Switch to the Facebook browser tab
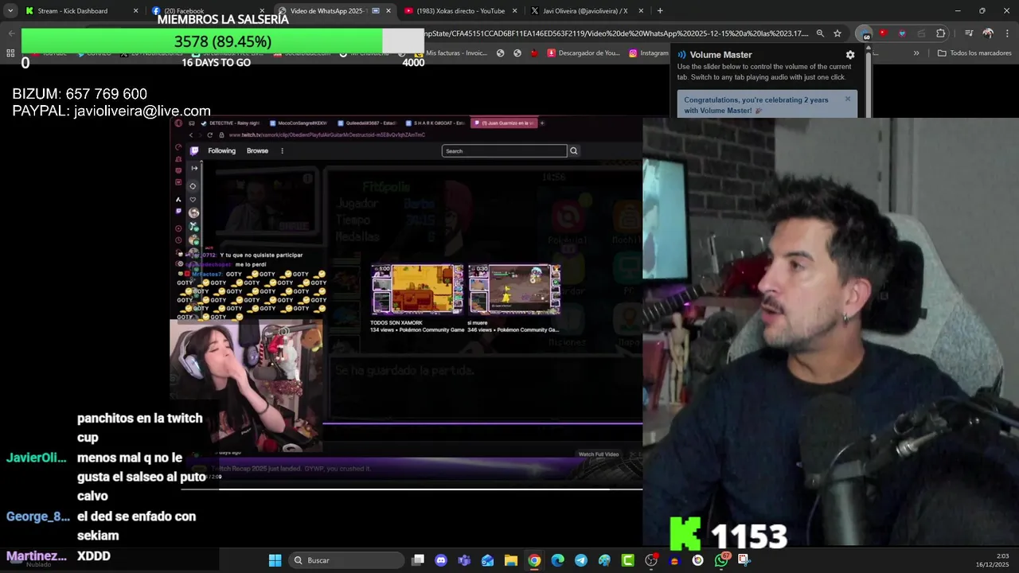1019x573 pixels. (x=207, y=11)
